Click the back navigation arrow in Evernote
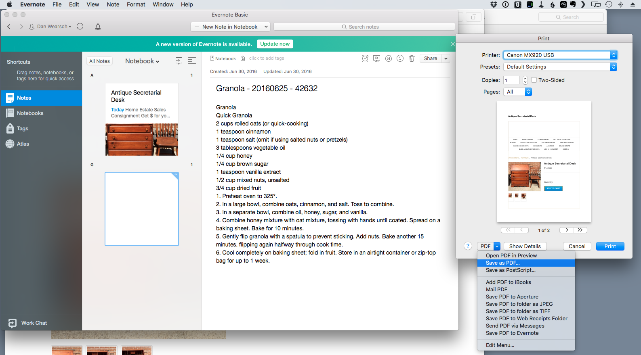 click(9, 27)
